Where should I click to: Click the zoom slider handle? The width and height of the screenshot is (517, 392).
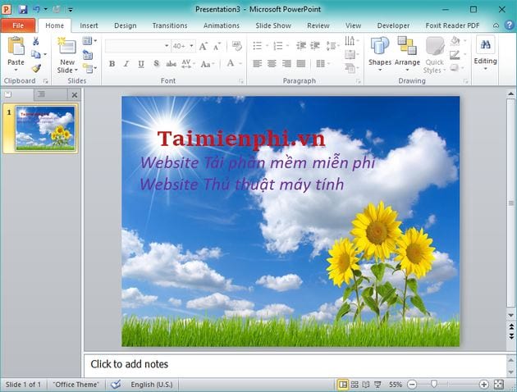pos(434,384)
